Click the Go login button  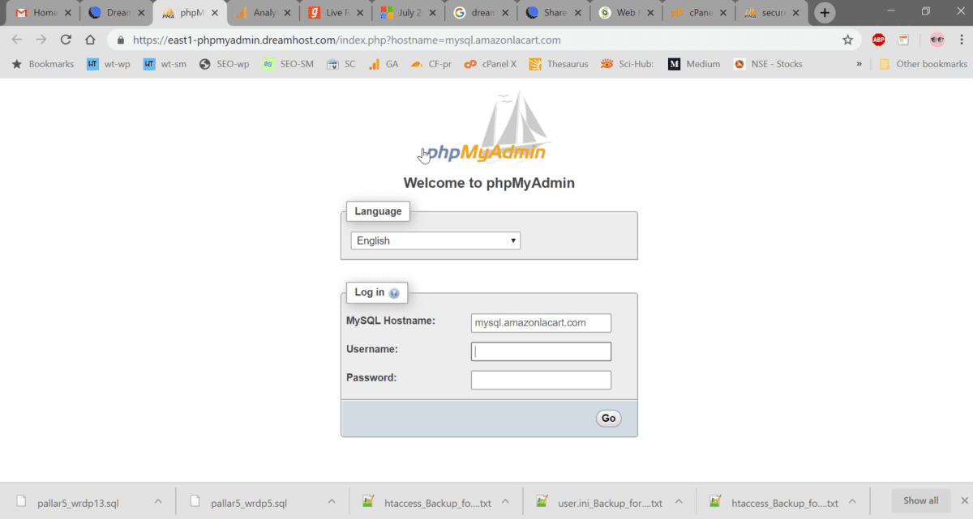coord(608,418)
